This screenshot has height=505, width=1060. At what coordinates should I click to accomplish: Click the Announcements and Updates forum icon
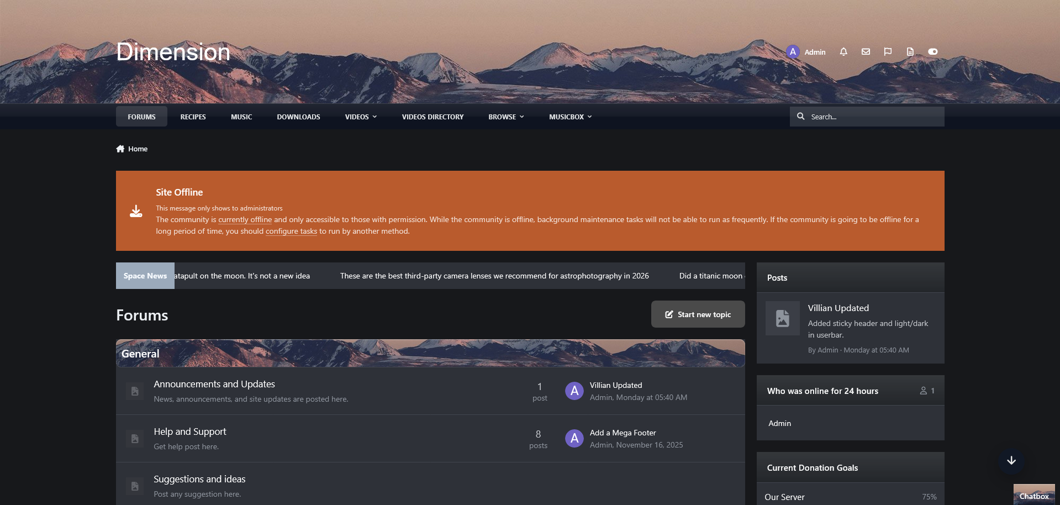click(x=135, y=391)
